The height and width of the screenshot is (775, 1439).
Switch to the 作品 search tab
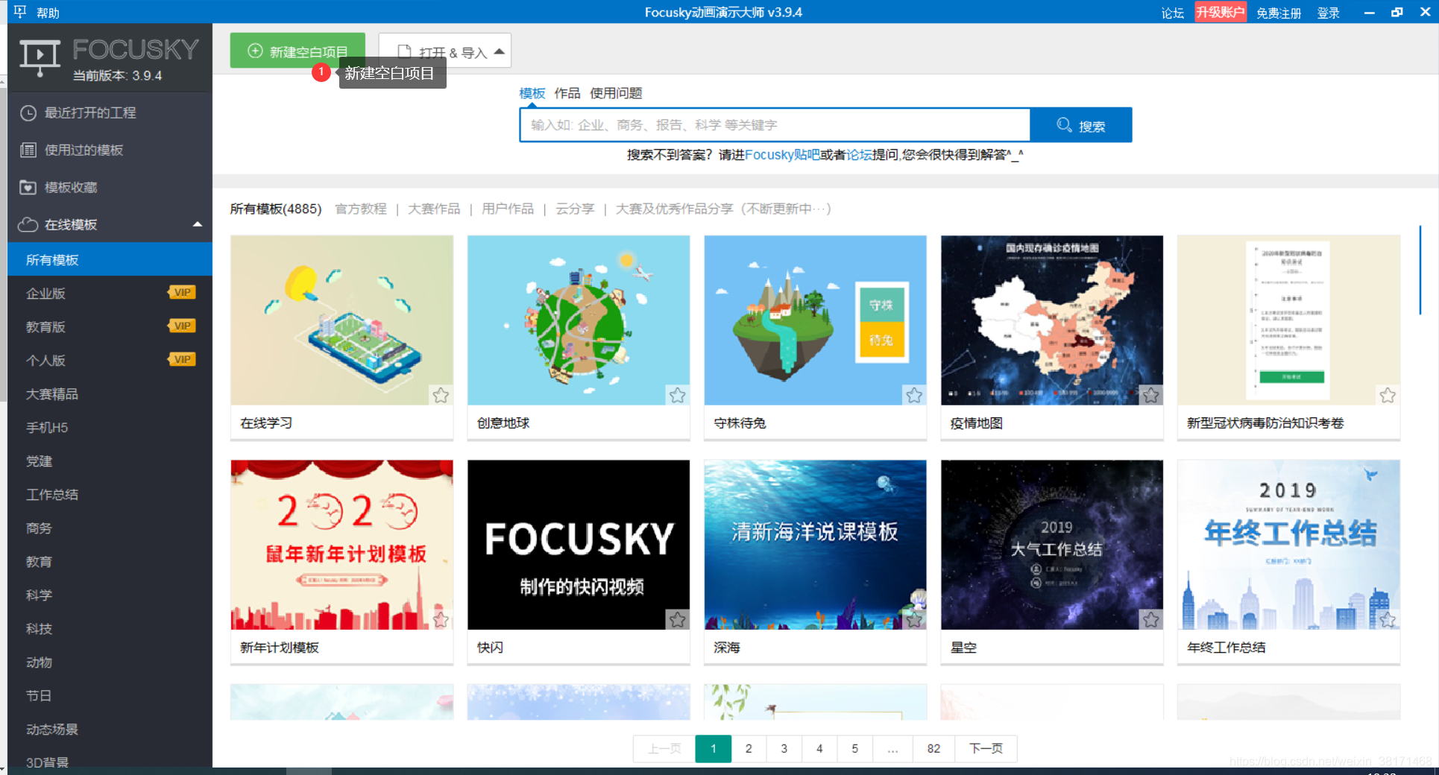click(567, 93)
